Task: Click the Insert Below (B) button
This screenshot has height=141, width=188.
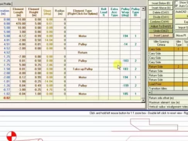Action: tap(161, 3)
